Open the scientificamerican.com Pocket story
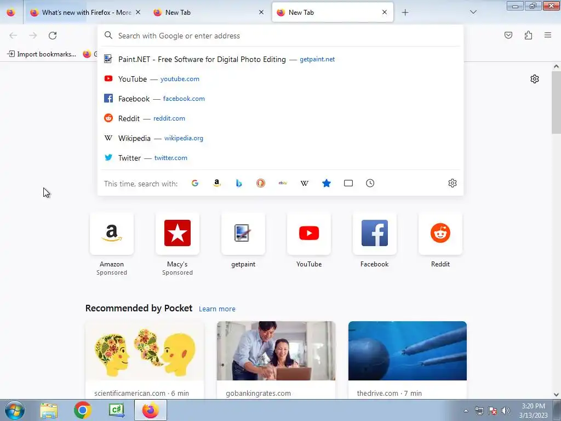 (145, 360)
